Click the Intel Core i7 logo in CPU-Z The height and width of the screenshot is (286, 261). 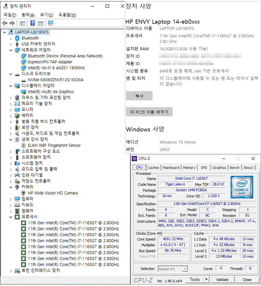242,187
